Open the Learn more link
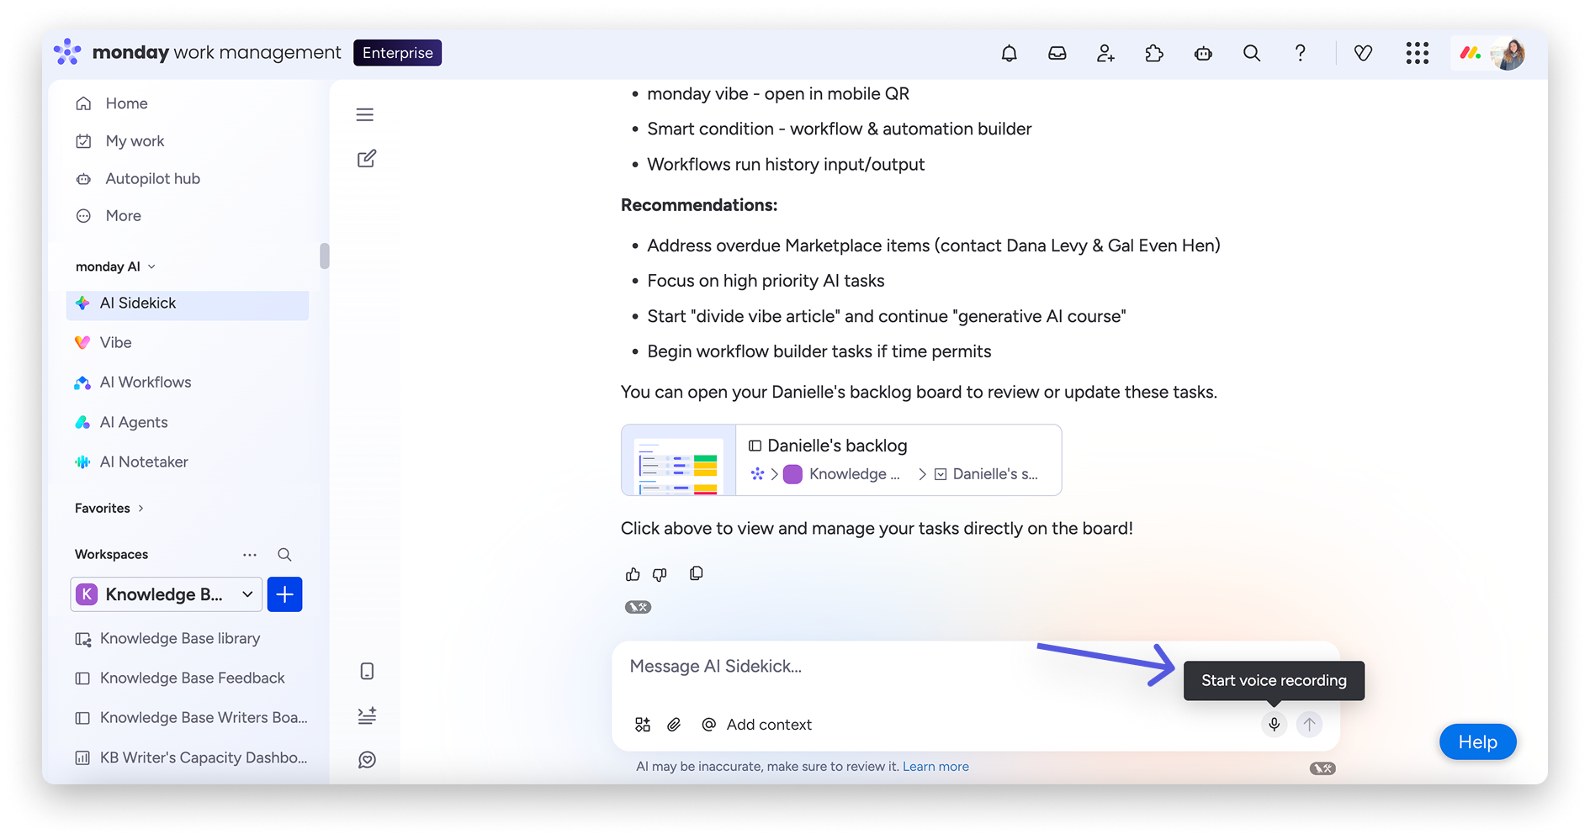This screenshot has width=1590, height=839. click(935, 767)
